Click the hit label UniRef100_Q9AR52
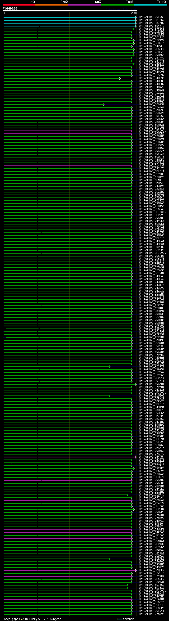169x621 pixels. [152, 369]
